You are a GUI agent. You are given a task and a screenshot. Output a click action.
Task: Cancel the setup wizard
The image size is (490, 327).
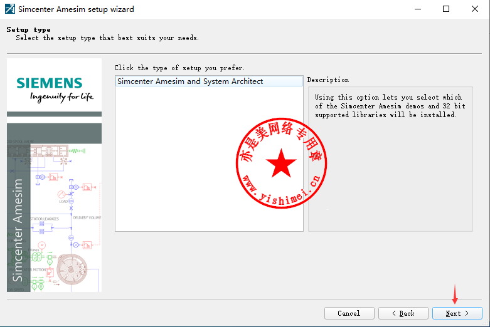(349, 313)
